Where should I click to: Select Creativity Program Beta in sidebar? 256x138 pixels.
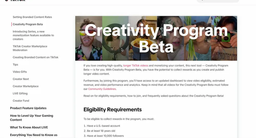28,24
